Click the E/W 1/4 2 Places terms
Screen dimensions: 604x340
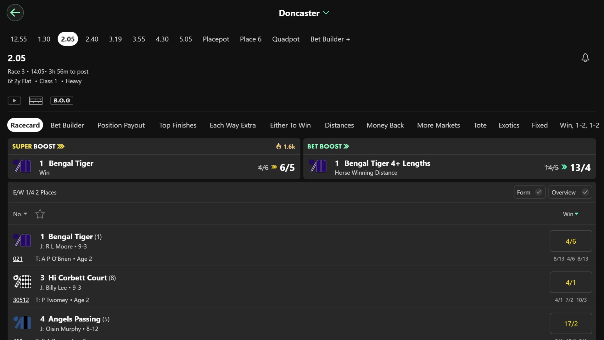click(35, 192)
